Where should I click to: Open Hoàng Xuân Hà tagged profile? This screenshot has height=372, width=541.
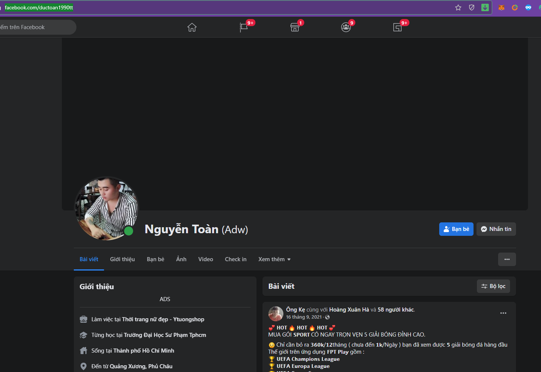[x=349, y=310]
